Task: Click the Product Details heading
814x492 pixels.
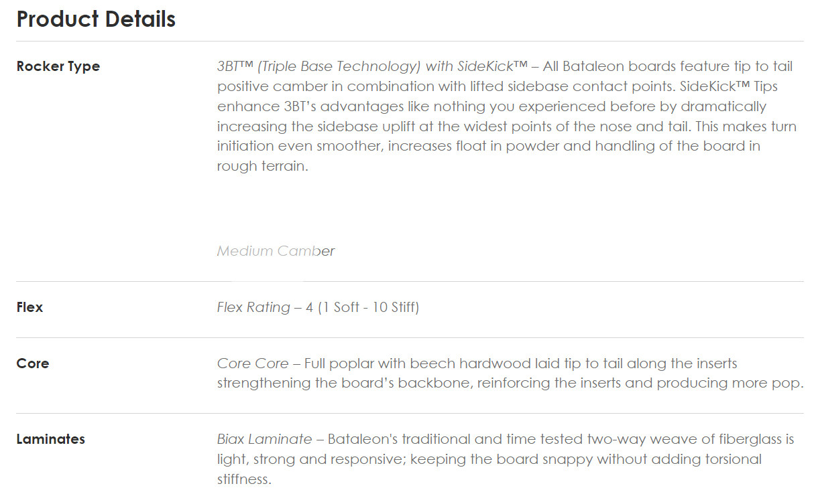Action: tap(96, 19)
